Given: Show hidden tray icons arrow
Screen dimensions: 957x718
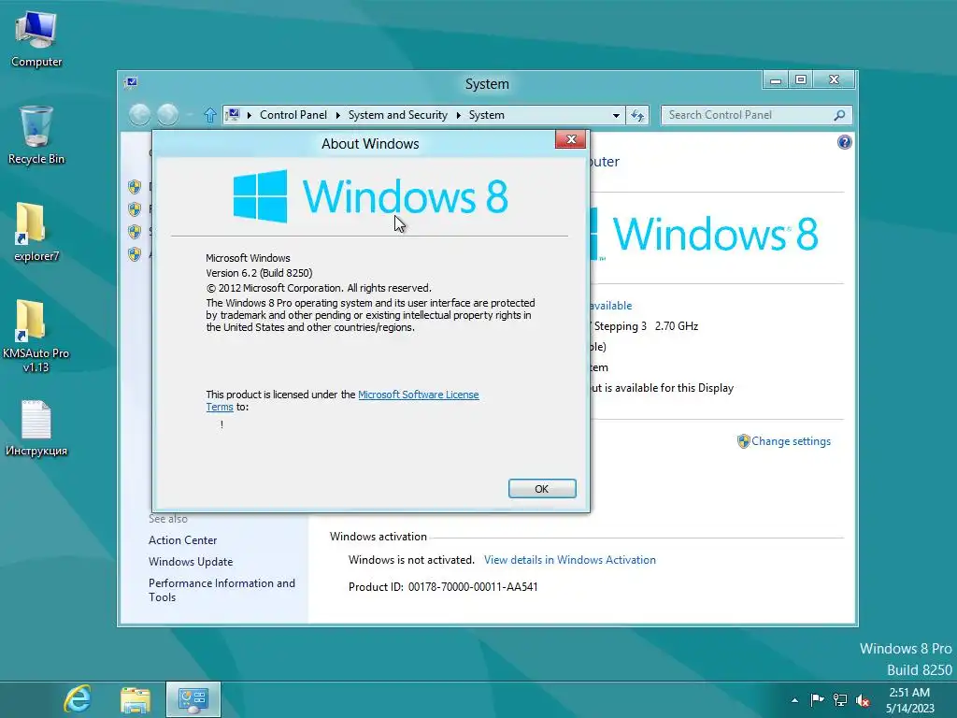Looking at the screenshot, I should (x=794, y=700).
